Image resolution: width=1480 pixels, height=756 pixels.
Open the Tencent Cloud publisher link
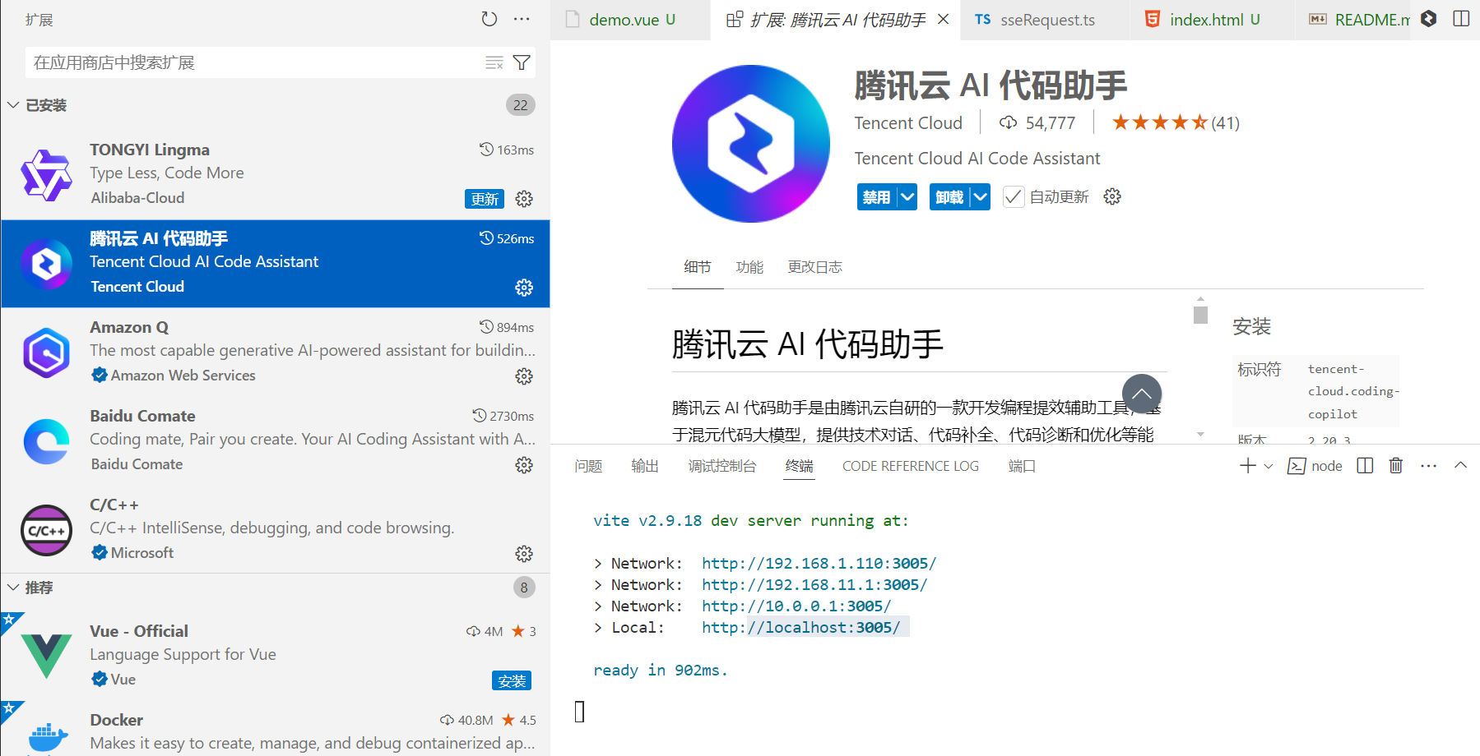tap(908, 122)
